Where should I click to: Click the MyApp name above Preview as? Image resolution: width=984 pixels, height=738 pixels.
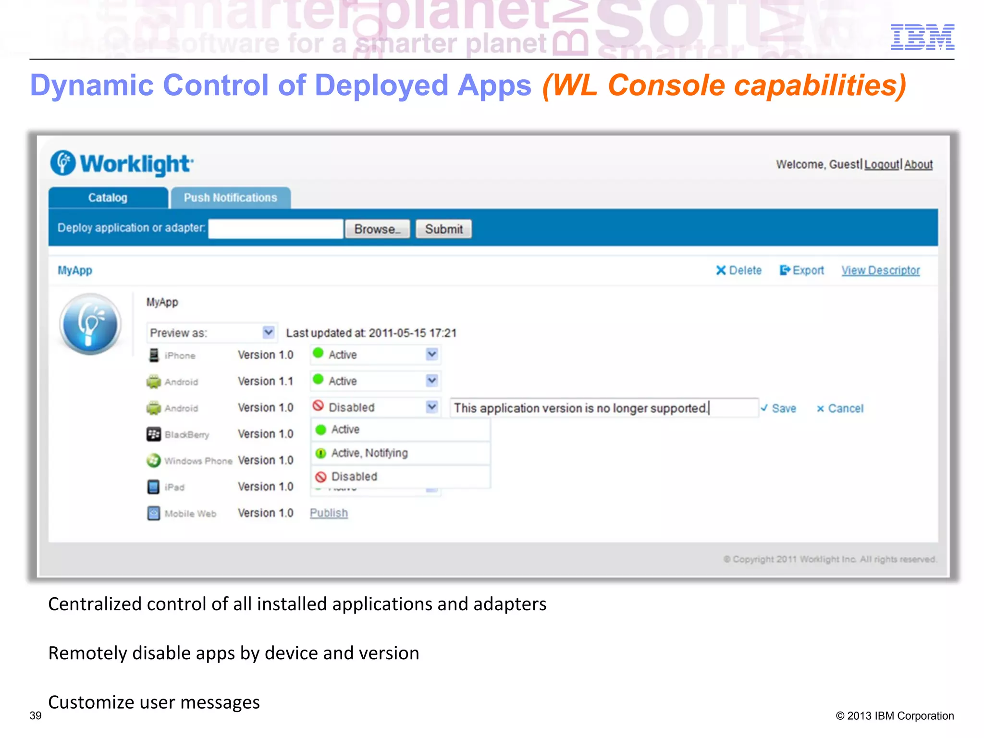162,302
